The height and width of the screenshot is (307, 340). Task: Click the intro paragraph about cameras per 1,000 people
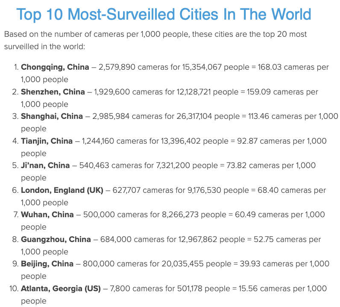(x=155, y=40)
